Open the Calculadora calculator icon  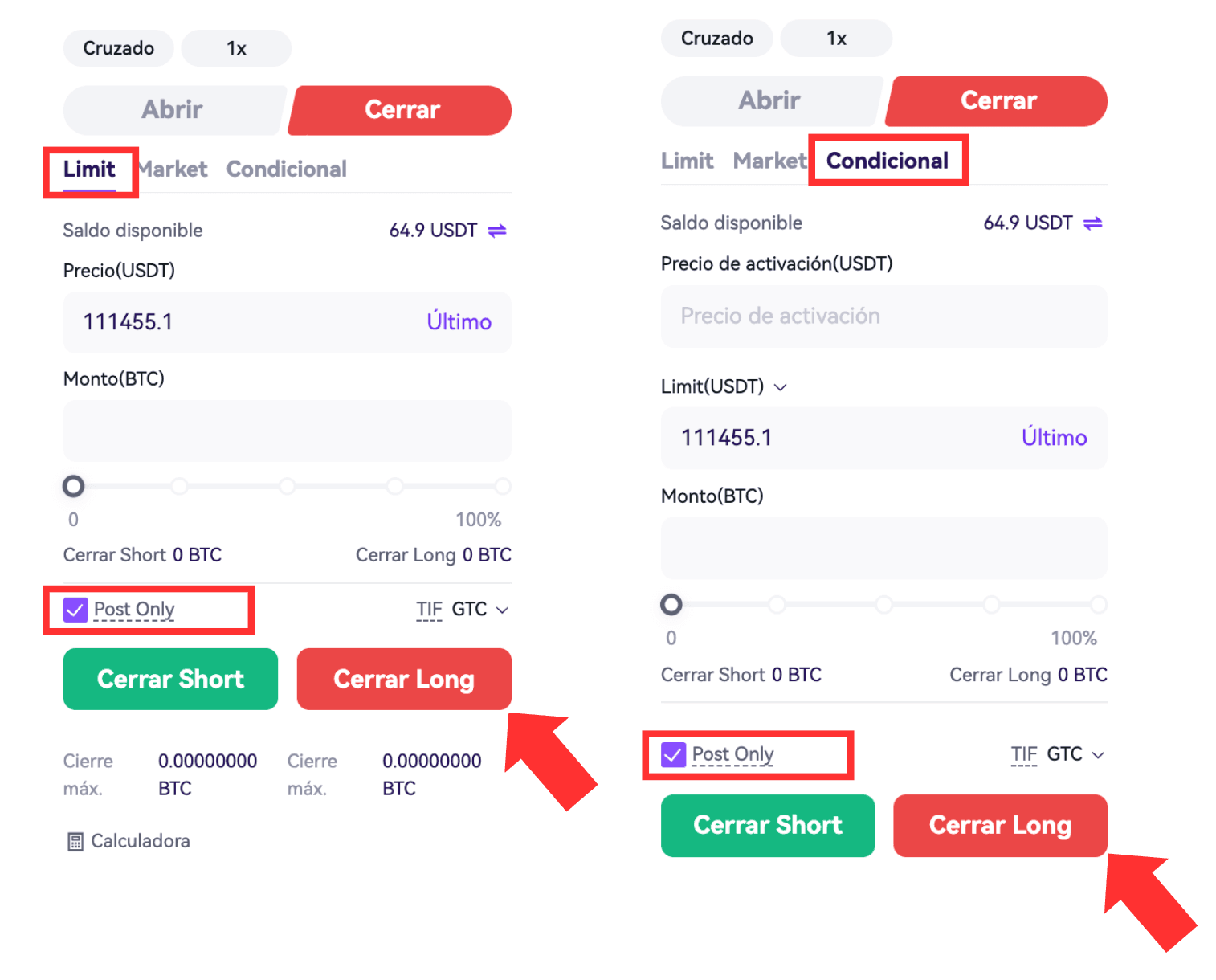[75, 842]
